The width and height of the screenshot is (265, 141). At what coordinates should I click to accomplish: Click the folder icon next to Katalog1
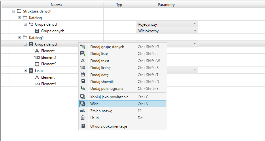[25, 38]
